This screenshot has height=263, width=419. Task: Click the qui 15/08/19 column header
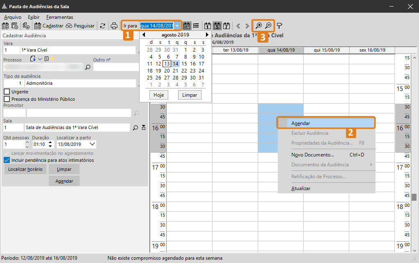pyautogui.click(x=327, y=50)
